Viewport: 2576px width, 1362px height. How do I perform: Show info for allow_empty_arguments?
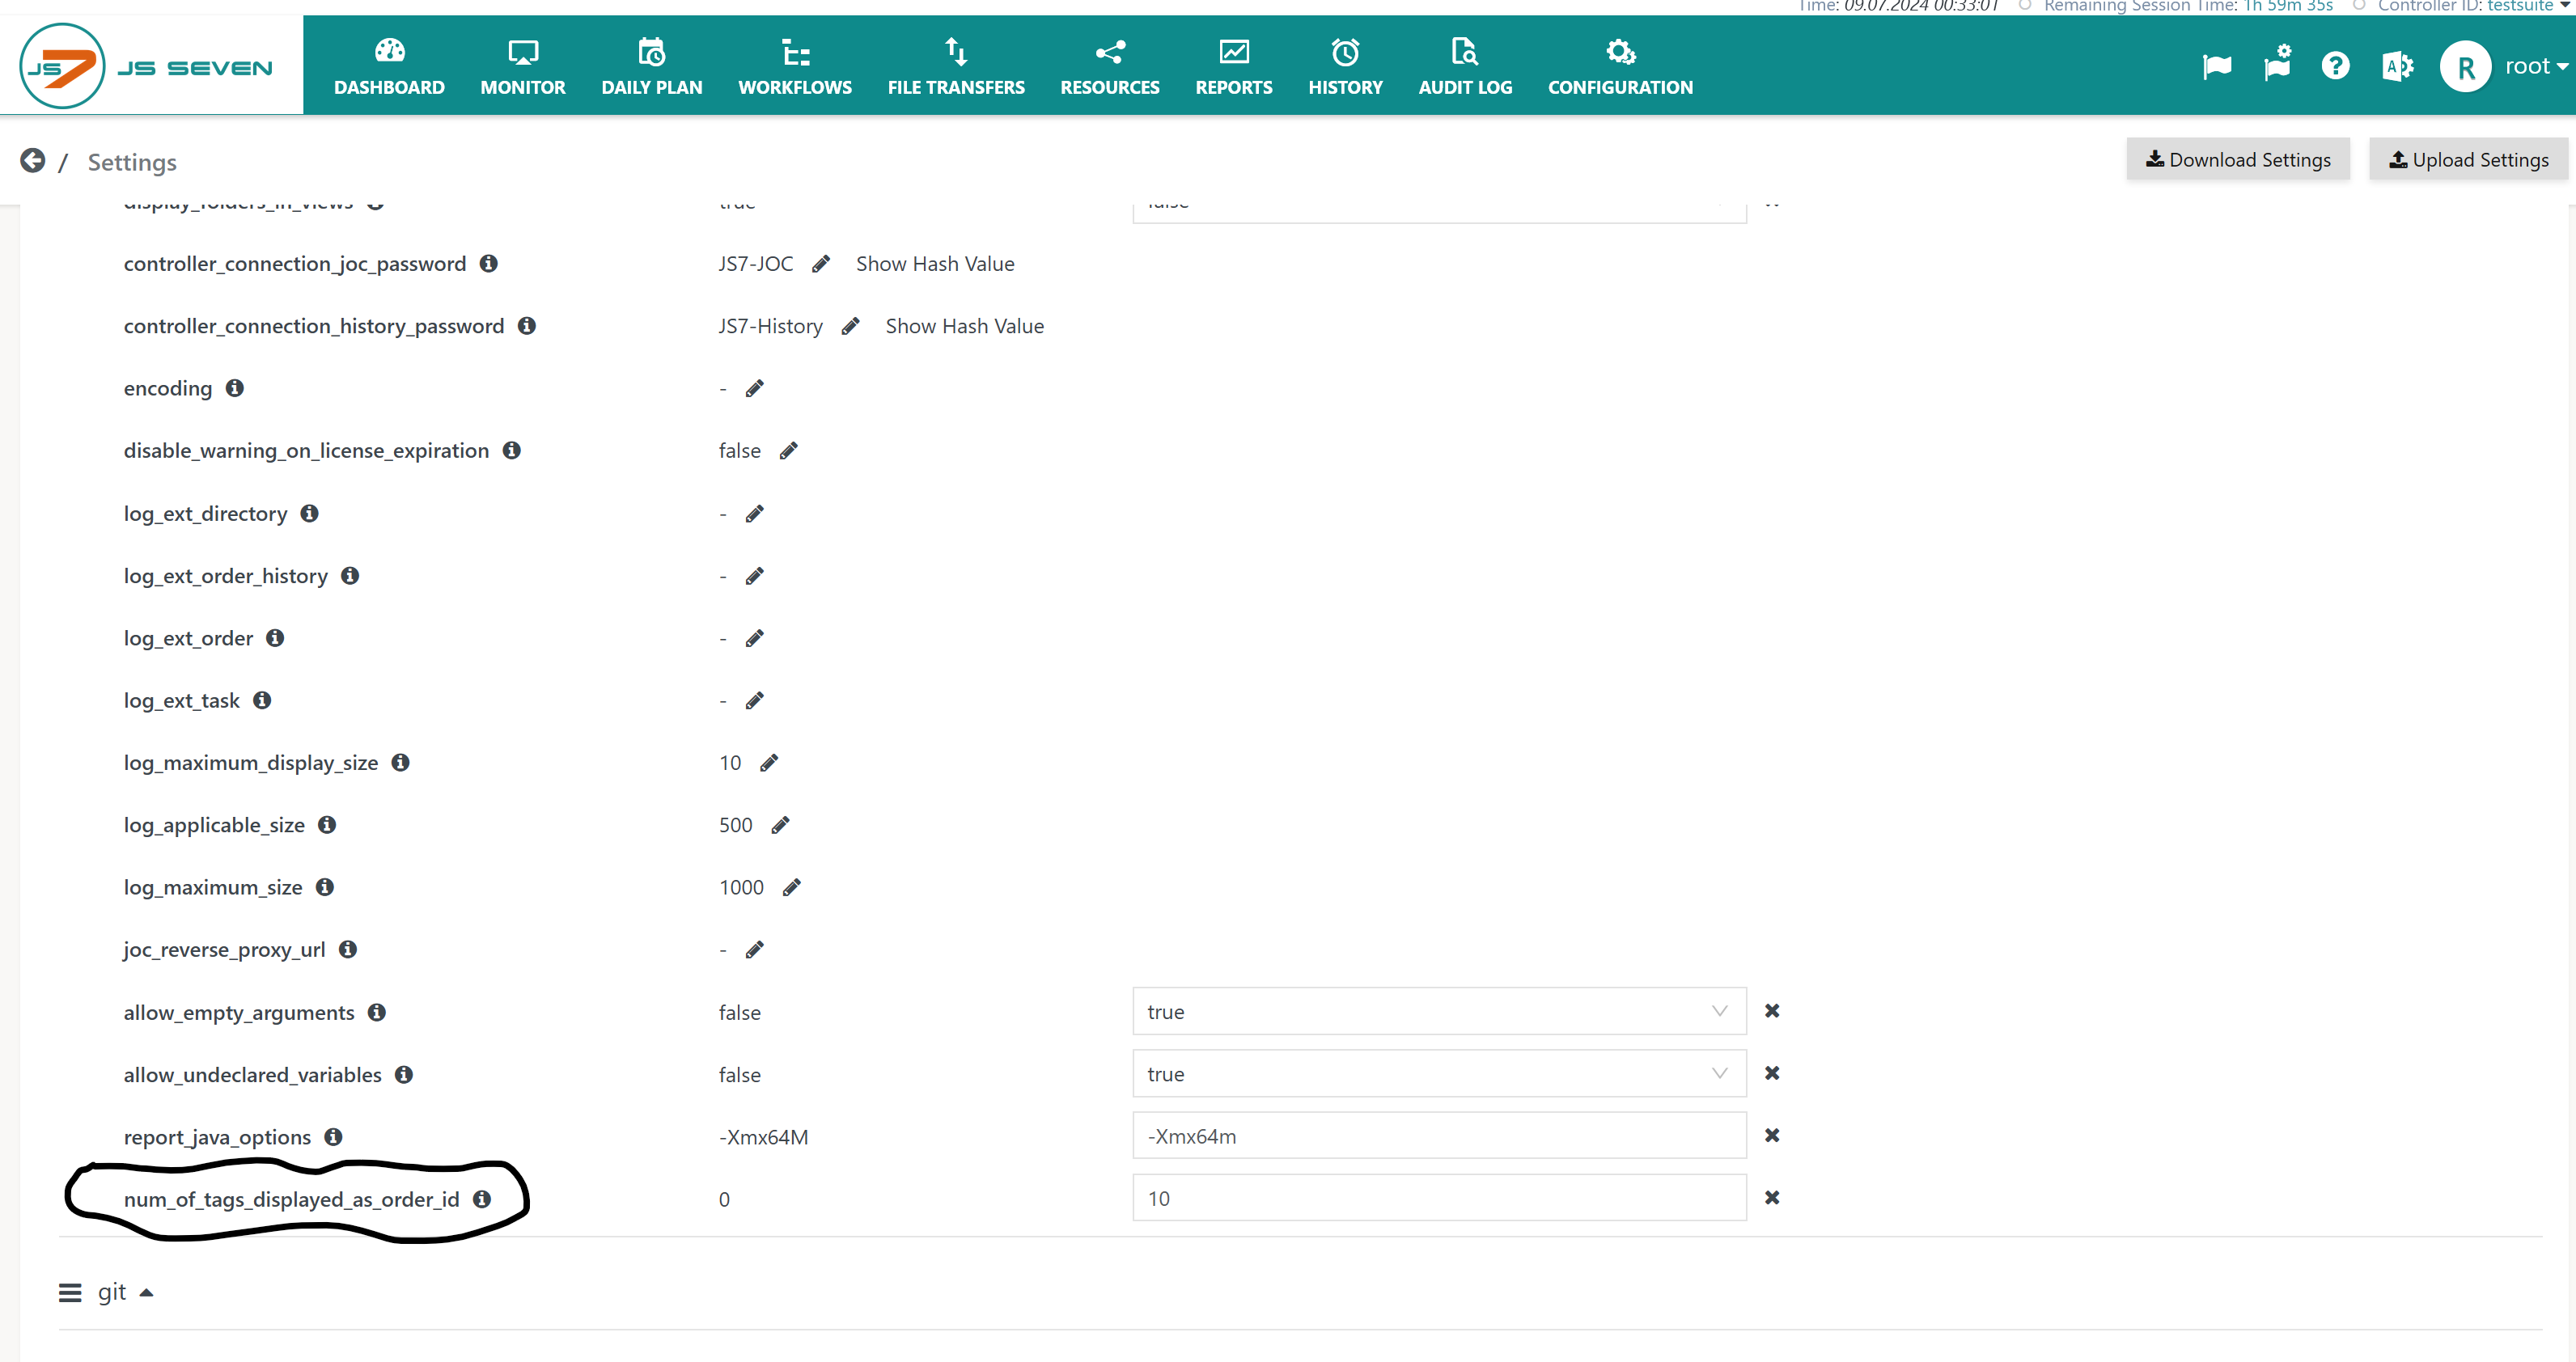pos(376,1012)
